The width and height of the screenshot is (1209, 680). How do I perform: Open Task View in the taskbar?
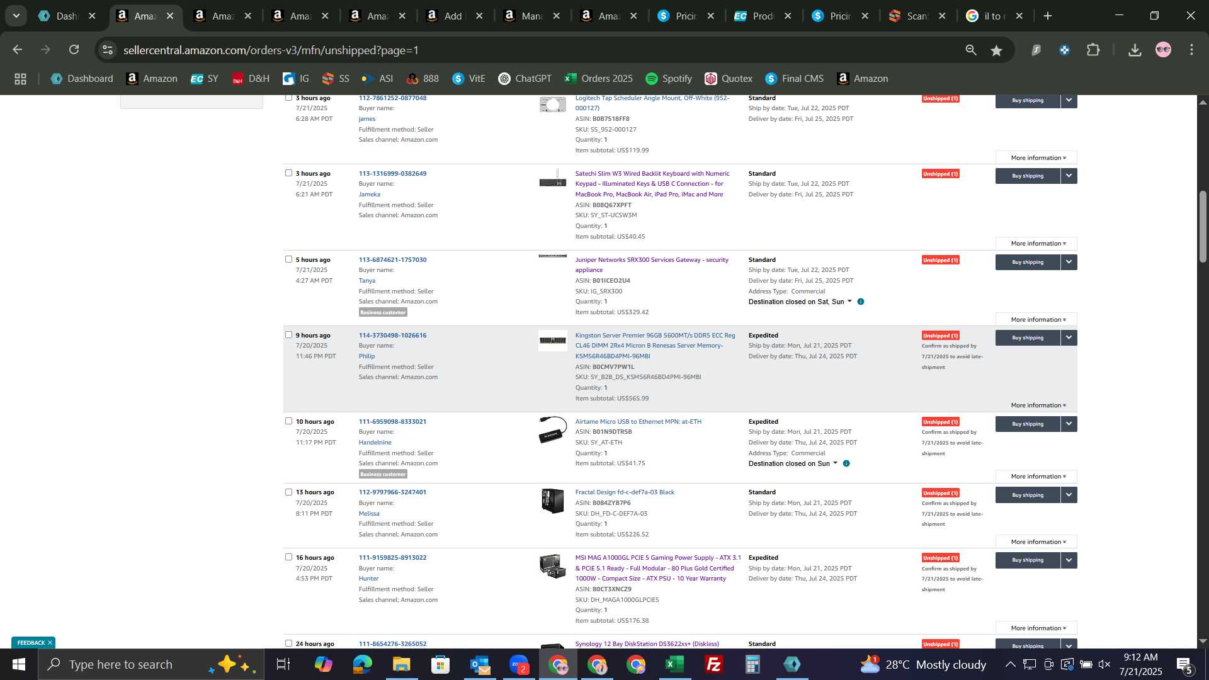pyautogui.click(x=283, y=664)
